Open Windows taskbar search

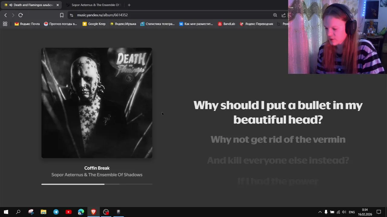[x=18, y=212]
